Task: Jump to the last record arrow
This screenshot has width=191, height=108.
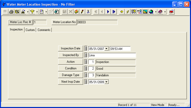Action: [114, 12]
